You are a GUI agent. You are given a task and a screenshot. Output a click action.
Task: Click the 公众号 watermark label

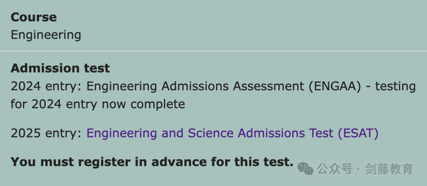point(335,169)
